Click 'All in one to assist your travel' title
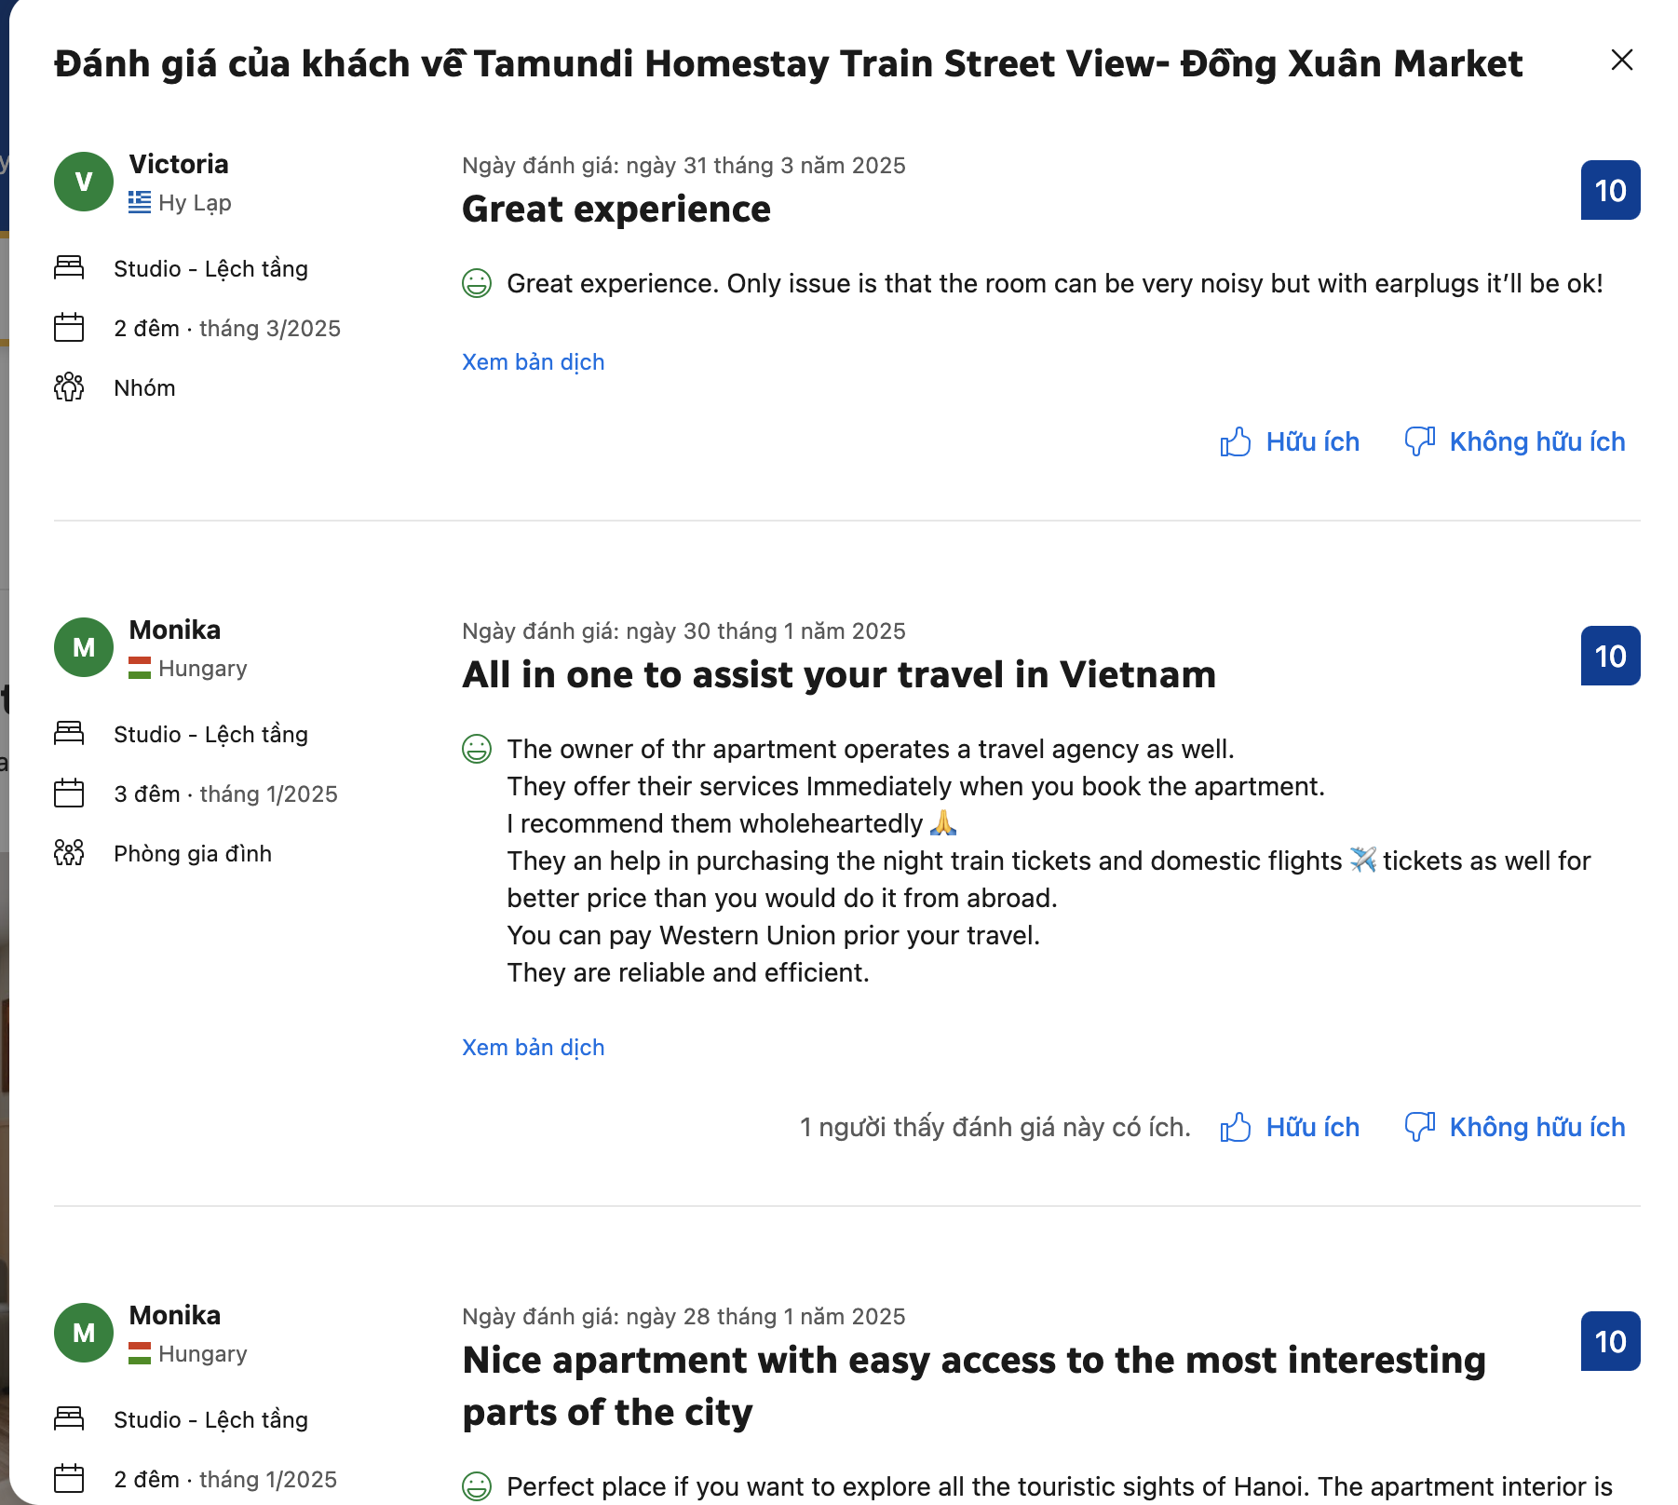 [838, 675]
